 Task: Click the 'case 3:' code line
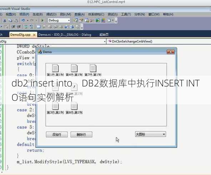(25, 127)
